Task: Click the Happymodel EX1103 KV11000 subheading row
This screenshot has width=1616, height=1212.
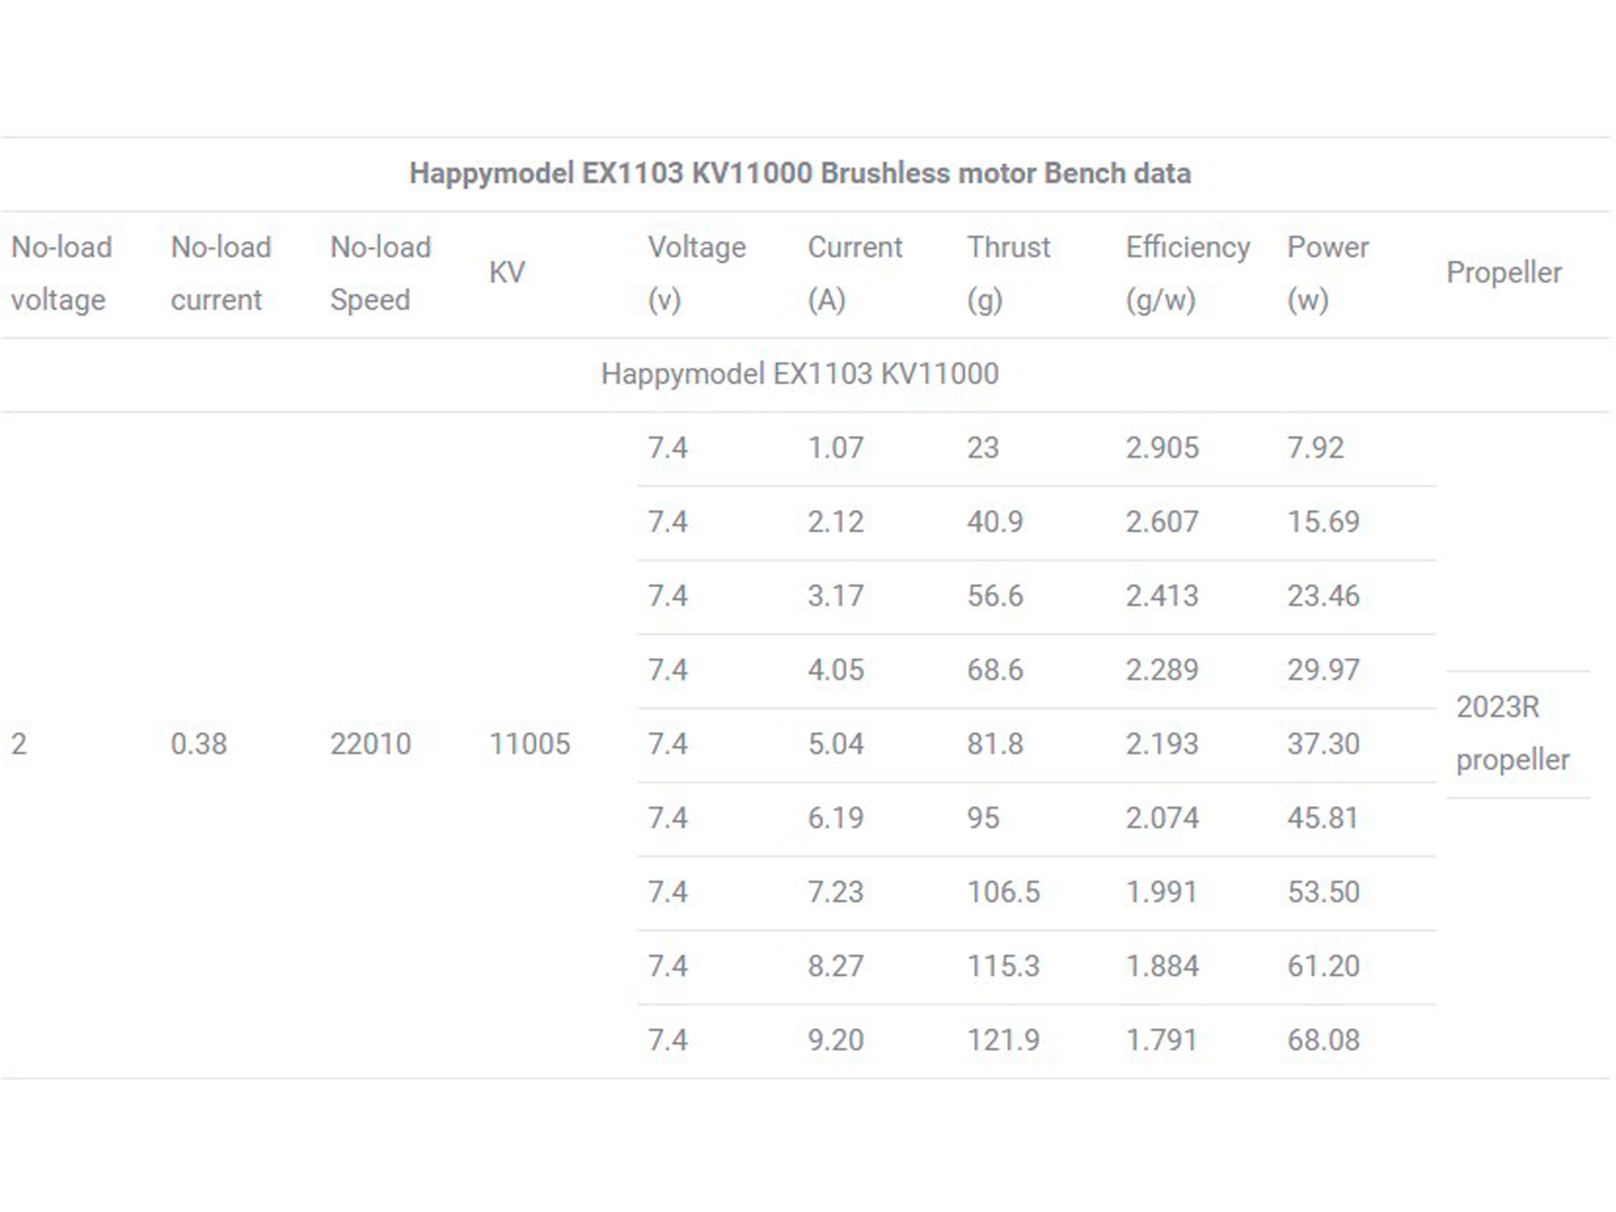Action: coord(799,374)
